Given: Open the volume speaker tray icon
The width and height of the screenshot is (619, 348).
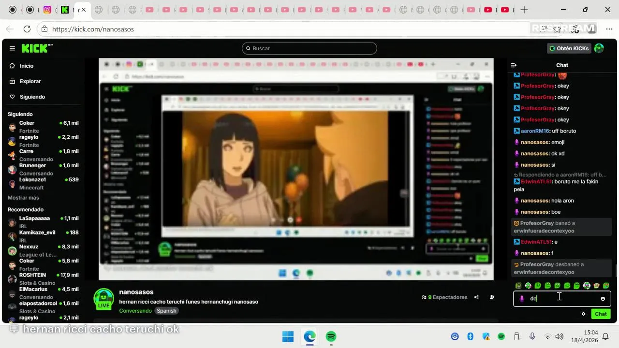Looking at the screenshot, I should (x=560, y=336).
